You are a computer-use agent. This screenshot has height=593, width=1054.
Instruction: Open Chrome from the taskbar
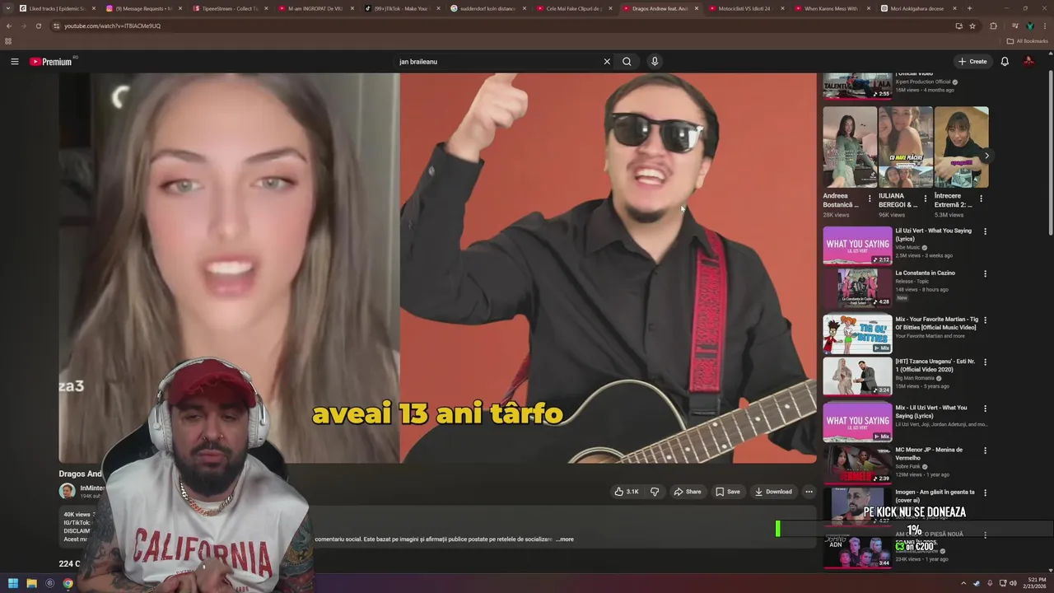coord(68,583)
